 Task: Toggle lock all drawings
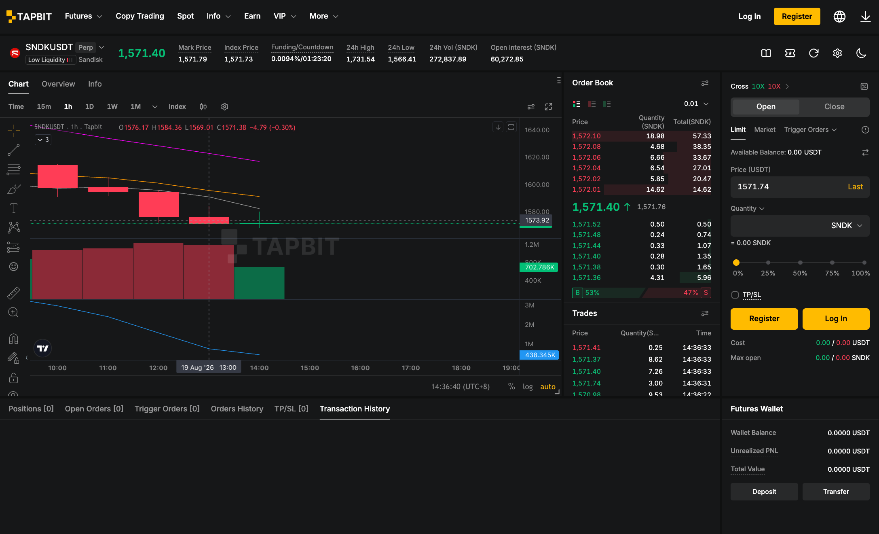(14, 378)
